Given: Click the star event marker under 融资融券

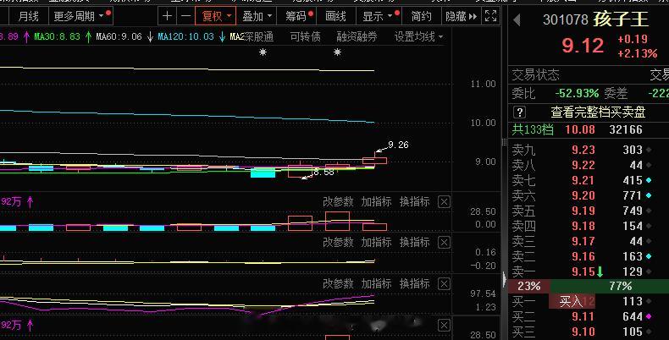Looking at the screenshot, I should pyautogui.click(x=338, y=52).
